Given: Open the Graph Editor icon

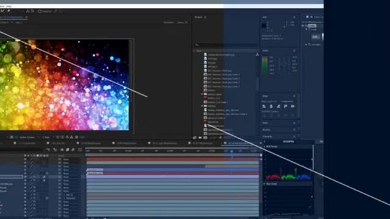Looking at the screenshot, I should coord(80,150).
